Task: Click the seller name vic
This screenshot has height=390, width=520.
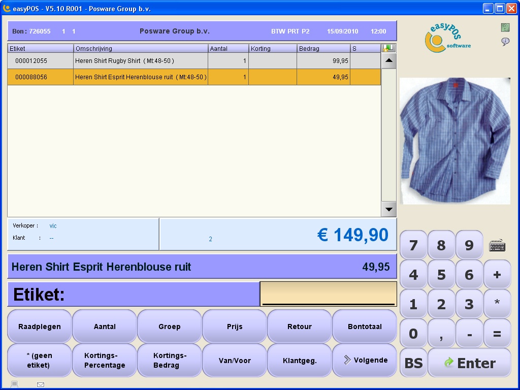Action: [x=53, y=226]
